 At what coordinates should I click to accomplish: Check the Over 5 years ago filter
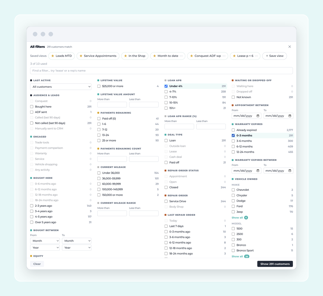pyautogui.click(x=32, y=222)
